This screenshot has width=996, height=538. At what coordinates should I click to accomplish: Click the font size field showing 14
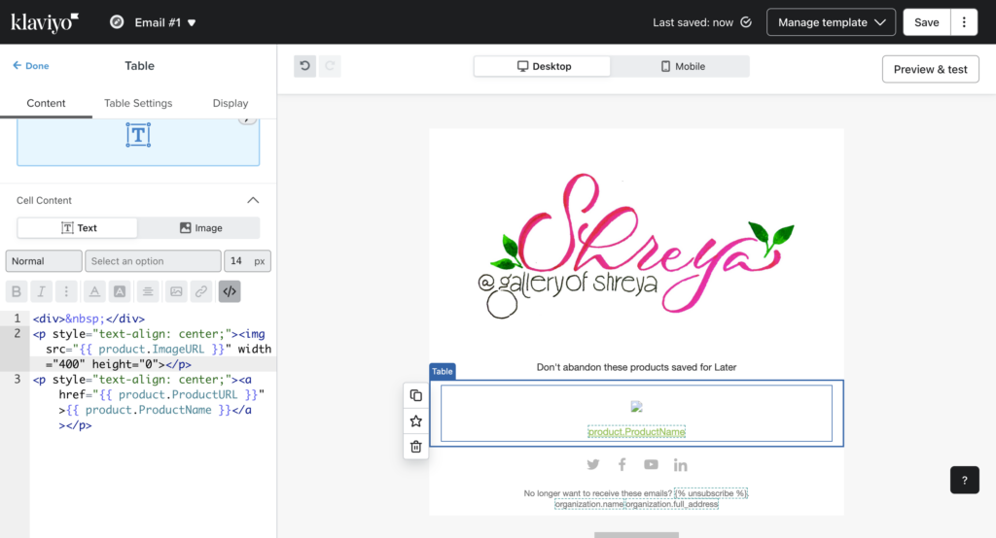coord(247,261)
